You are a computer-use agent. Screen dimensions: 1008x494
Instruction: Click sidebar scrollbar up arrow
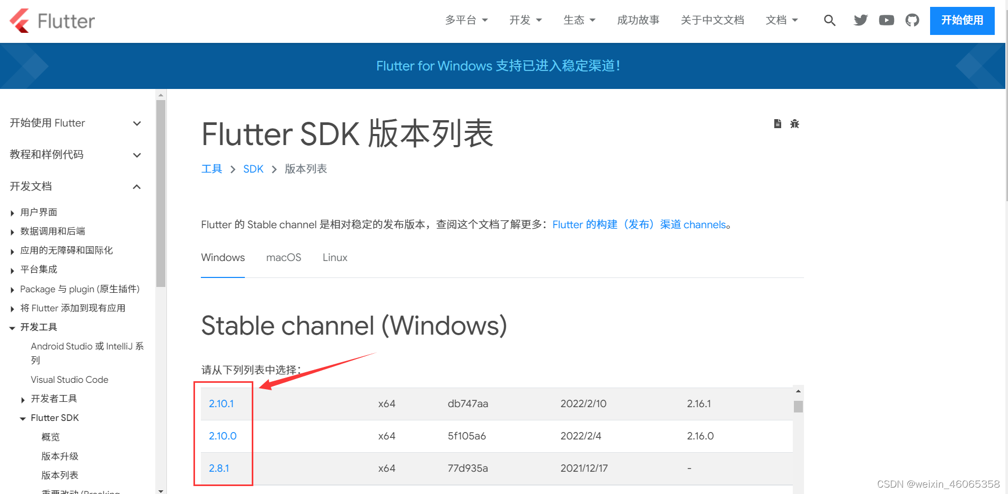(161, 95)
